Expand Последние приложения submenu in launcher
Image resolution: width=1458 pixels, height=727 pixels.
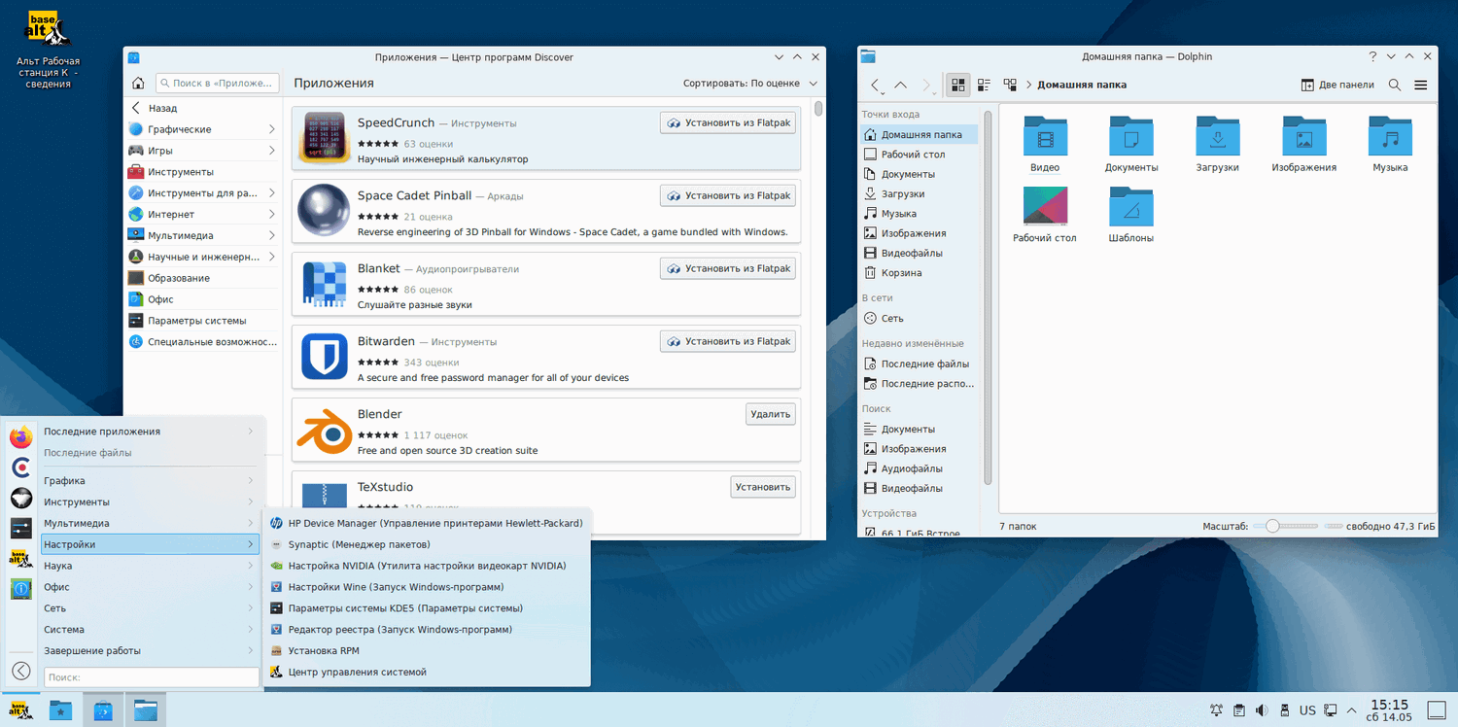150,432
